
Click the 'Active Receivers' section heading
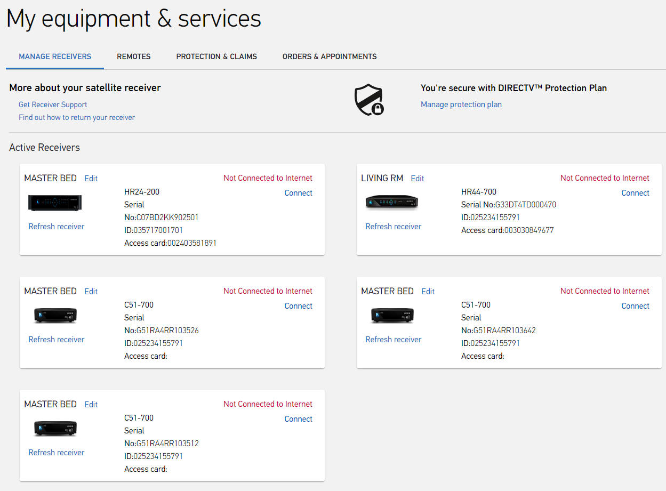pyautogui.click(x=44, y=148)
